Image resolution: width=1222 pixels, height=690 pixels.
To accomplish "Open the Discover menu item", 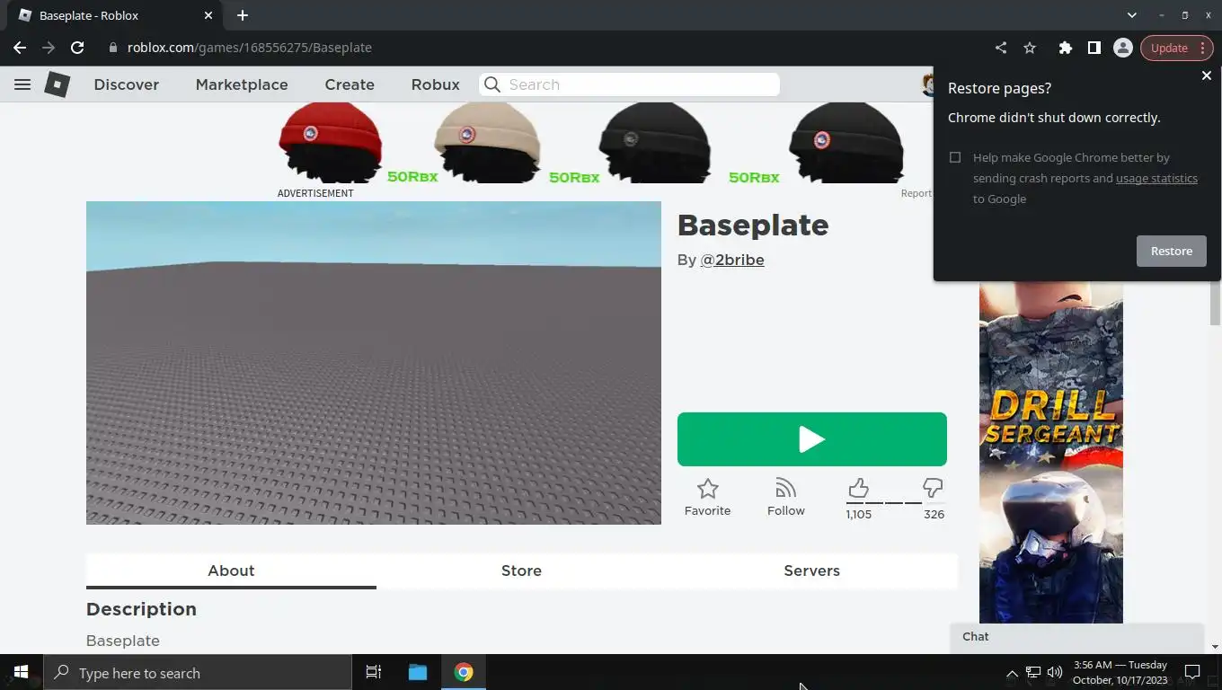I will (126, 84).
